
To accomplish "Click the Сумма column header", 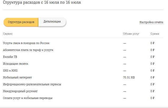I will [x=155, y=34].
